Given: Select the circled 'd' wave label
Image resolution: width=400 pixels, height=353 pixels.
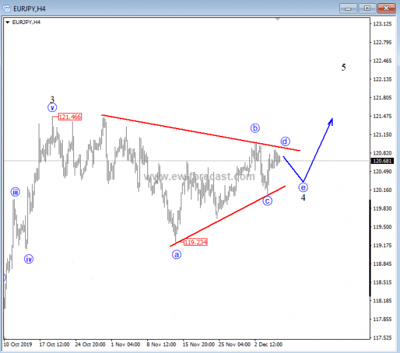Looking at the screenshot, I should pyautogui.click(x=285, y=141).
